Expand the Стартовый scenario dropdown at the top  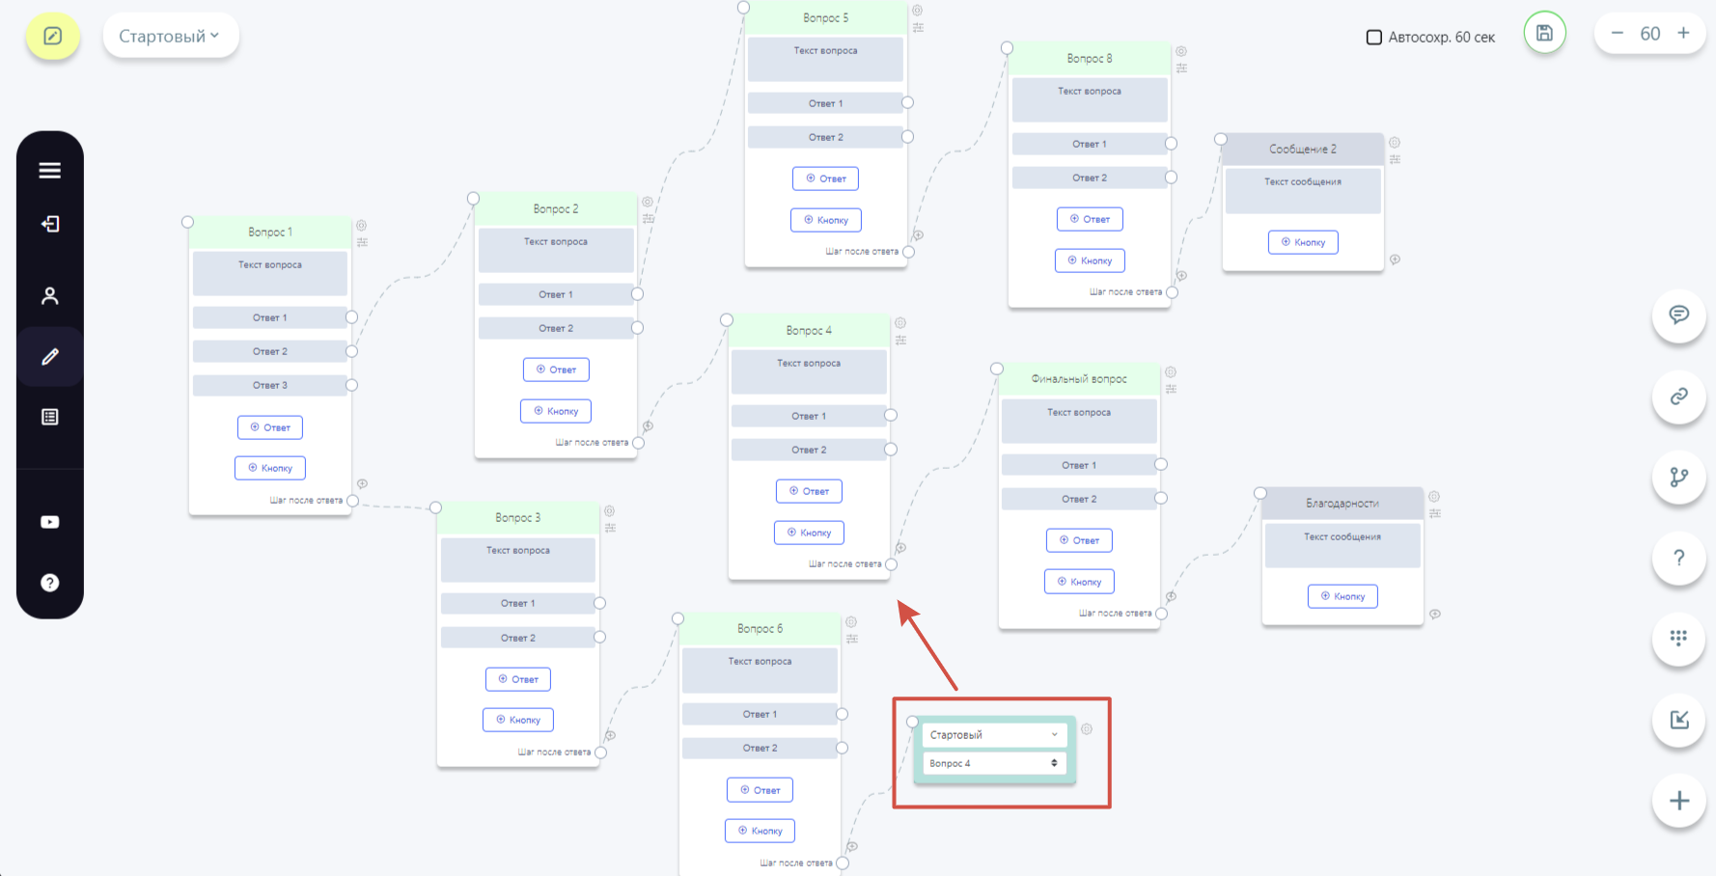171,36
